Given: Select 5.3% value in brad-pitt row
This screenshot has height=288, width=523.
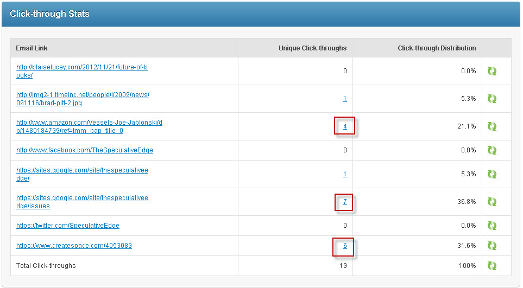Looking at the screenshot, I should click(x=468, y=99).
